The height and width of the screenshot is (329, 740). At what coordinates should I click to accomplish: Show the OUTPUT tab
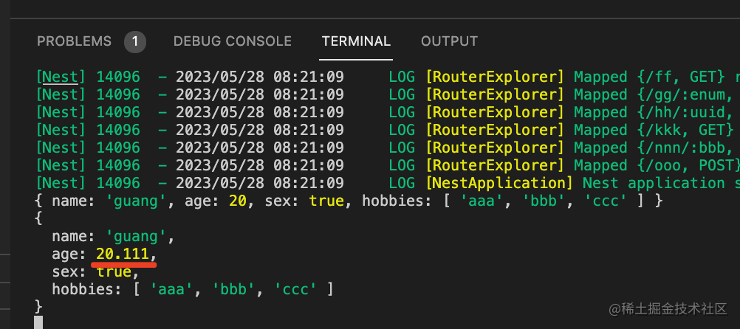coord(449,41)
